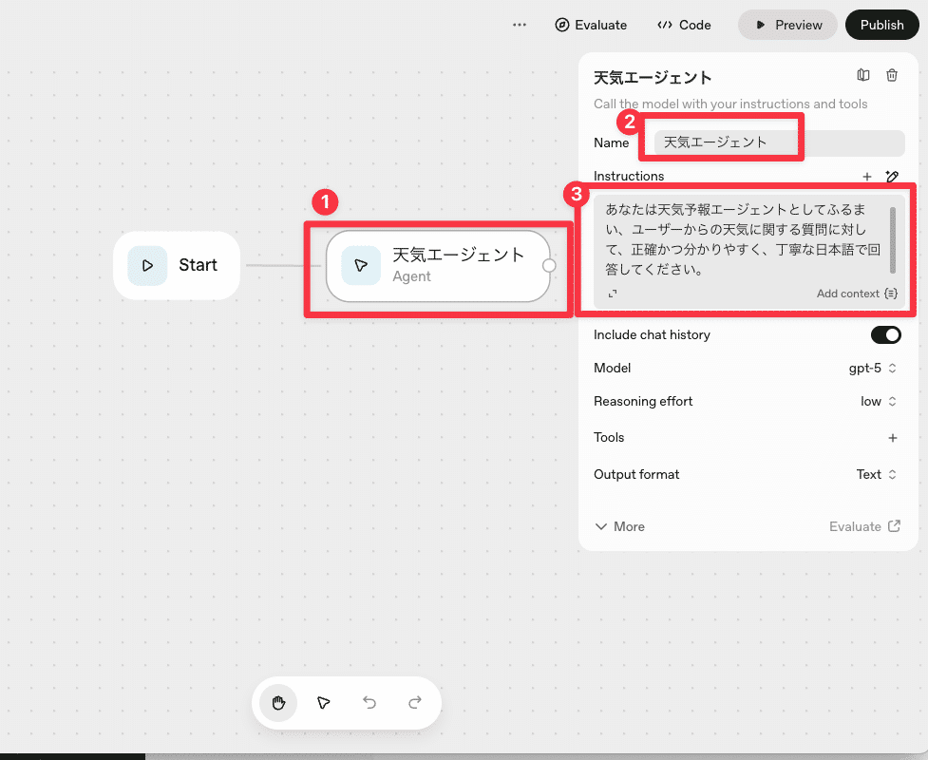The image size is (928, 760).
Task: Click the undo arrow icon
Action: (x=369, y=703)
